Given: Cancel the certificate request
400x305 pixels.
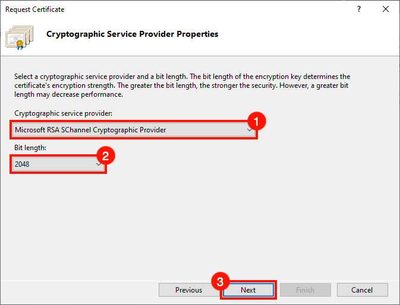Looking at the screenshot, I should (x=362, y=290).
